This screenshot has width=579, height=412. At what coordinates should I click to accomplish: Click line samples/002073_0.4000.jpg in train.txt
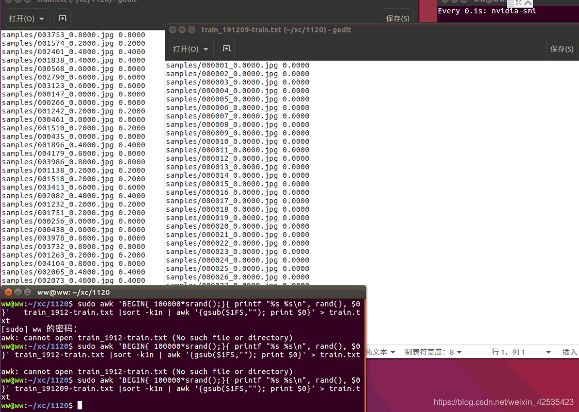coord(74,281)
